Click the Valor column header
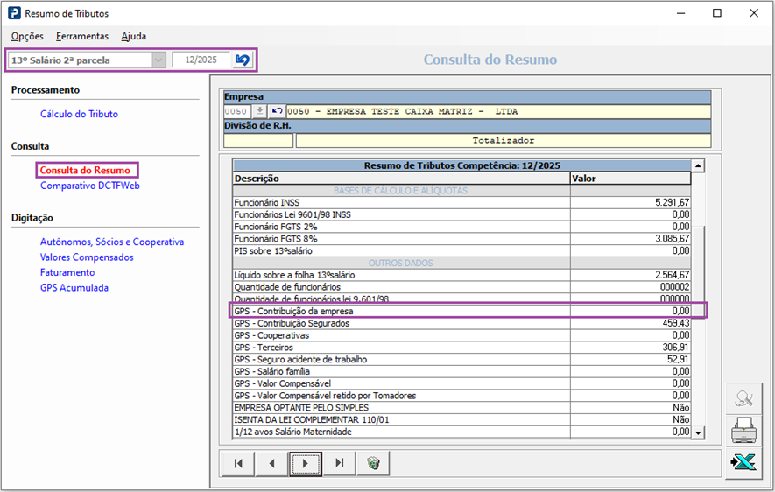775x492 pixels. (631, 179)
